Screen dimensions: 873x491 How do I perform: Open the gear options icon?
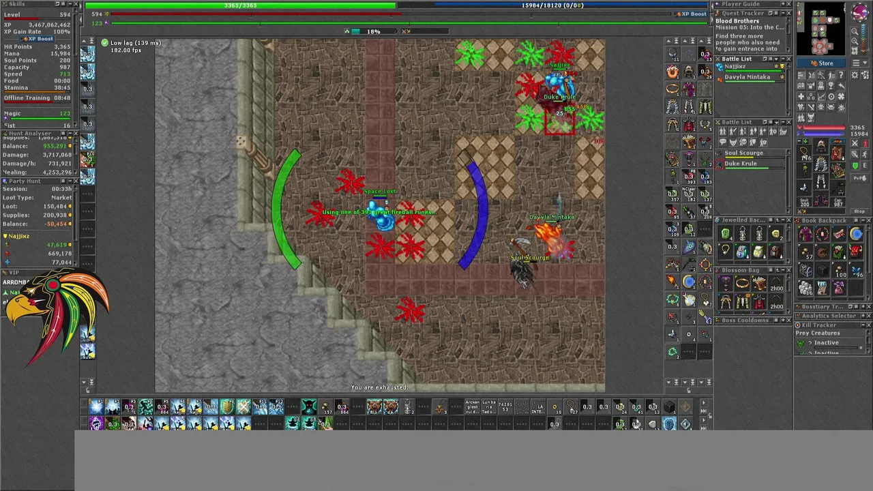[x=855, y=75]
